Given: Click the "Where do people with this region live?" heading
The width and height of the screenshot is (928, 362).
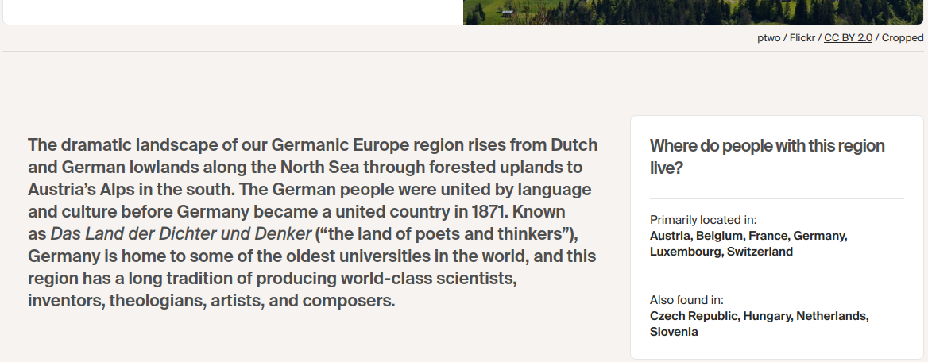Looking at the screenshot, I should click(x=767, y=156).
